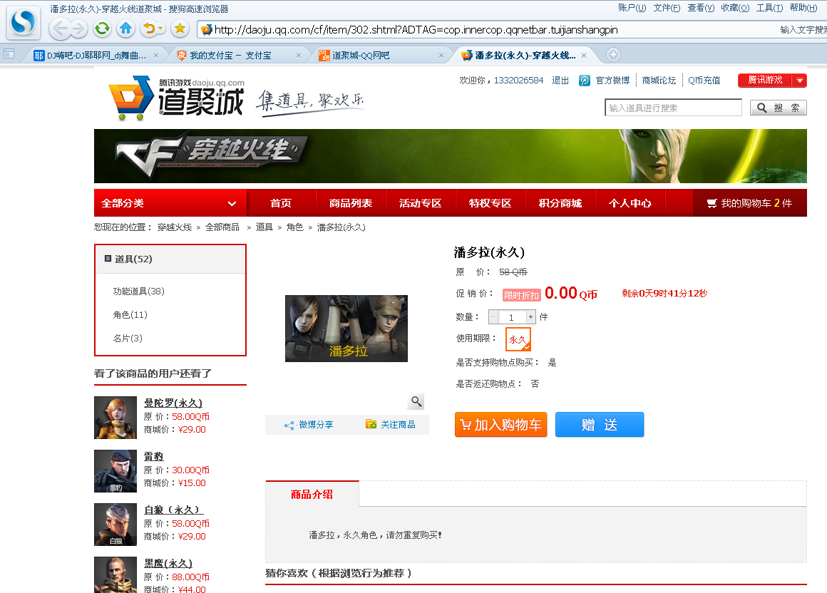Click the 搜索 search button

[779, 108]
